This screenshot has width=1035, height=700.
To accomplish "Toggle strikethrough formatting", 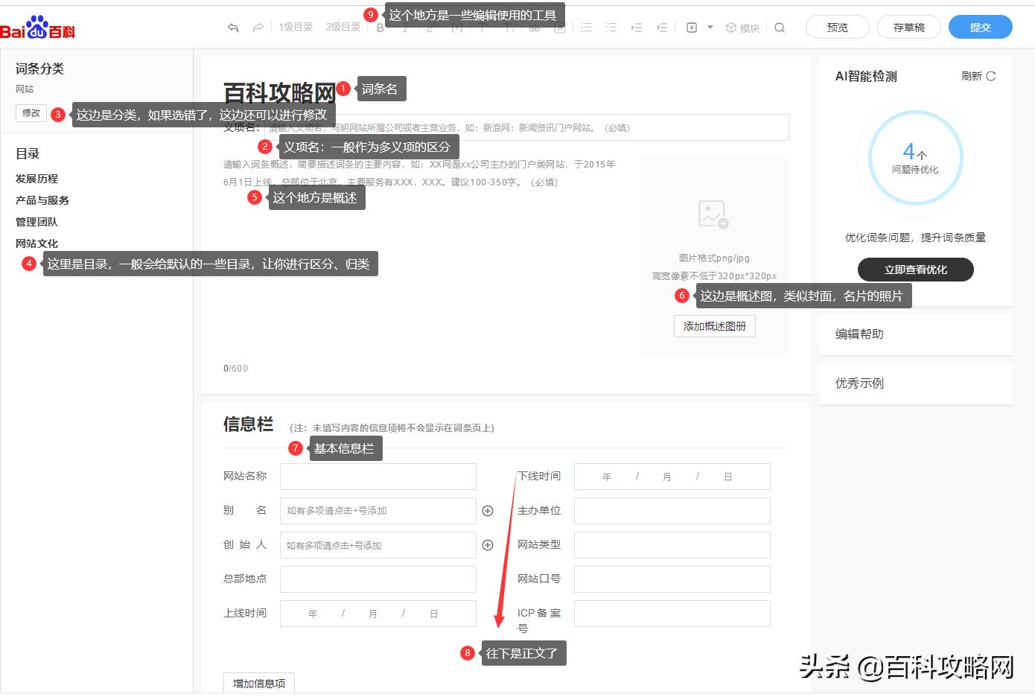I will (x=534, y=27).
